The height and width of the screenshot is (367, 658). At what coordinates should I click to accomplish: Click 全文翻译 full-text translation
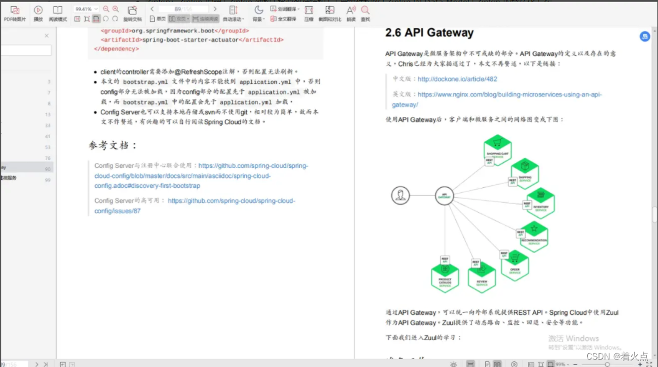click(x=283, y=19)
